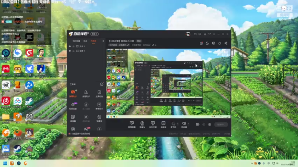Switch to the middle scene tab
The height and width of the screenshot is (167, 298).
click(x=85, y=41)
